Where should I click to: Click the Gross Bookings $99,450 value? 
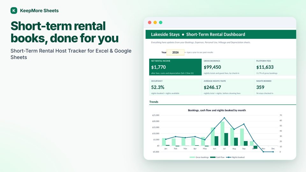click(212, 67)
